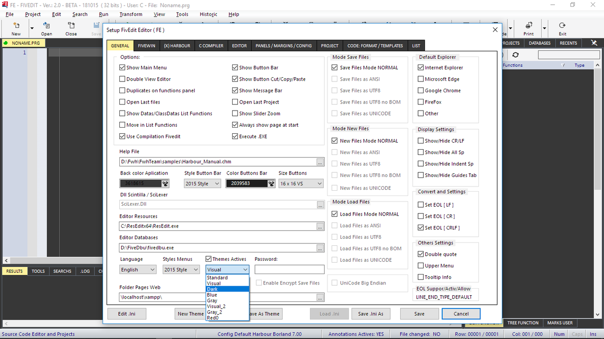
Task: Click the Back color Aplication swatch 3618615
Action: (141, 184)
